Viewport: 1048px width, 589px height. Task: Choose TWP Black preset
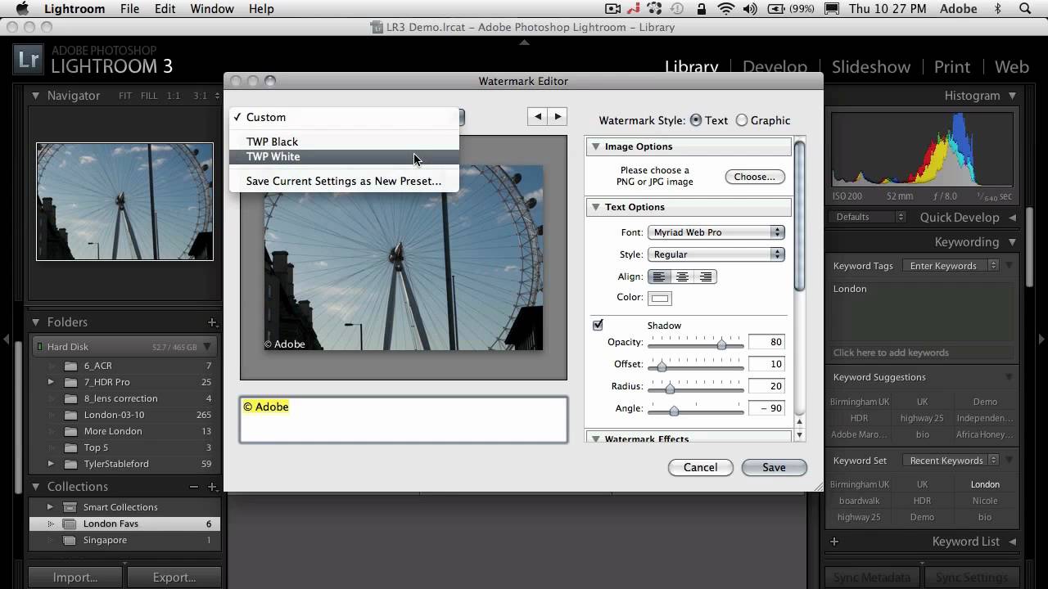pyautogui.click(x=344, y=142)
